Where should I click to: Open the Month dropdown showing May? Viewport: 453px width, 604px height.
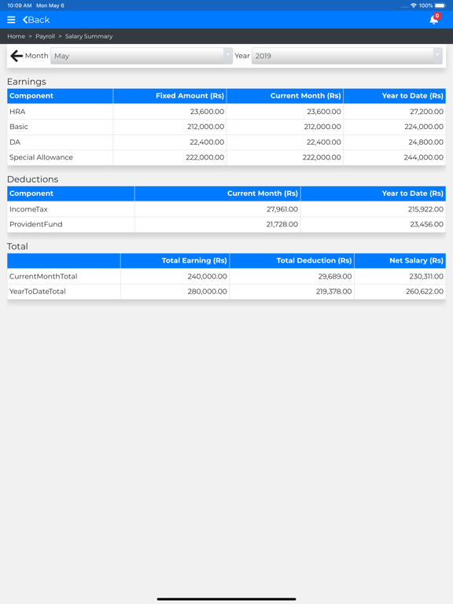(142, 56)
